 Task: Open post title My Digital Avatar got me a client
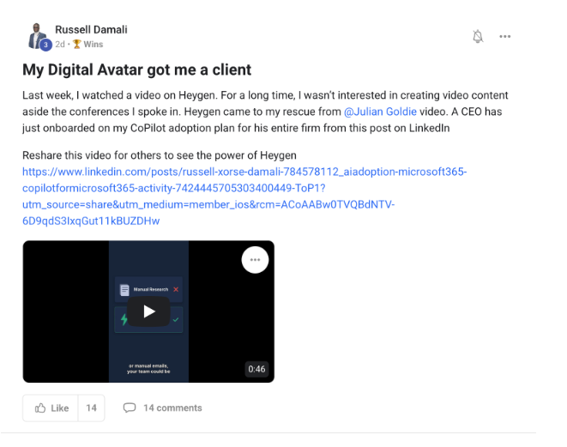tap(136, 69)
